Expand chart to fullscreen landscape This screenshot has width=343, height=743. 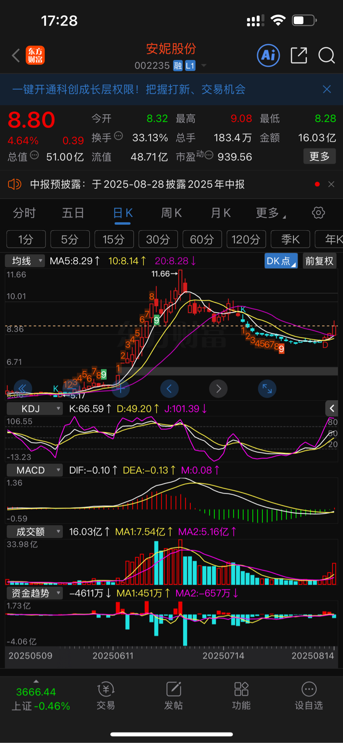267,388
